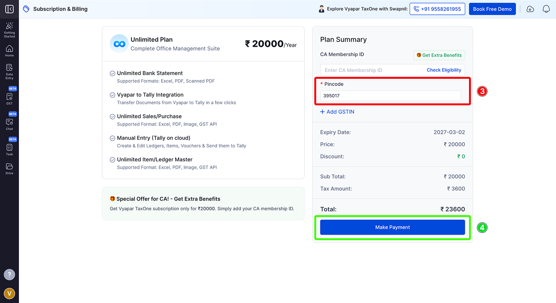Collapse the sidebar with the top-left panel icon
The height and width of the screenshot is (303, 556).
[9, 9]
